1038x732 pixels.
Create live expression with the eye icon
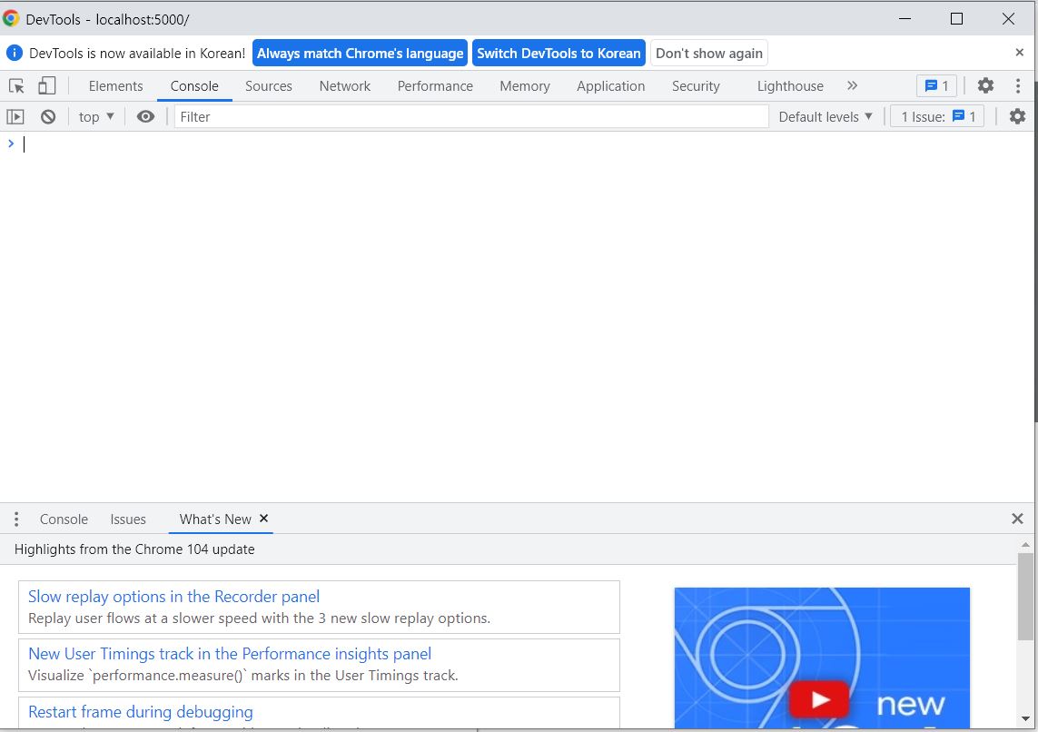click(x=145, y=116)
